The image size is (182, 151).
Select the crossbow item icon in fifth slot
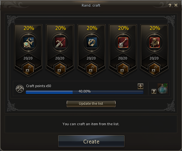154,42
